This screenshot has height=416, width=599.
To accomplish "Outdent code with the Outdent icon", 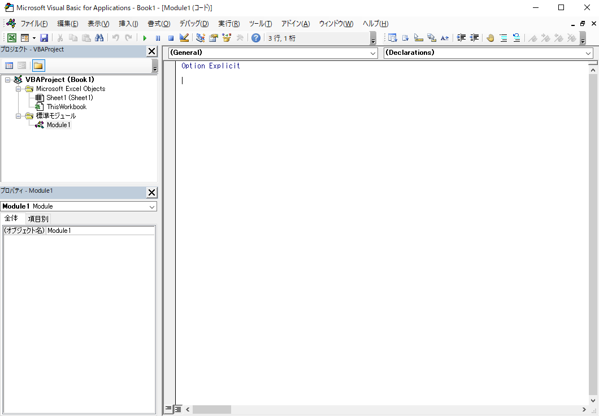I will click(x=474, y=38).
